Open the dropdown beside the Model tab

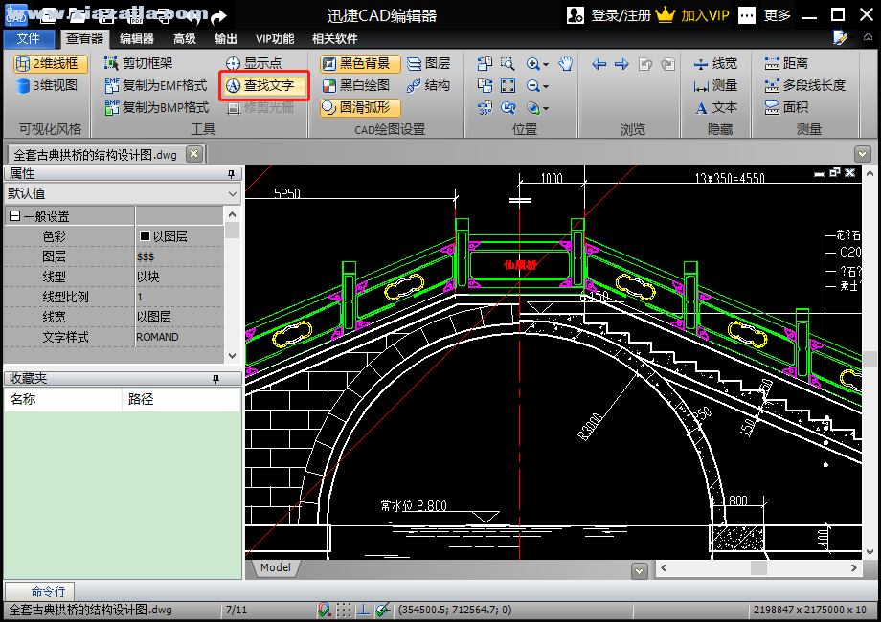640,571
